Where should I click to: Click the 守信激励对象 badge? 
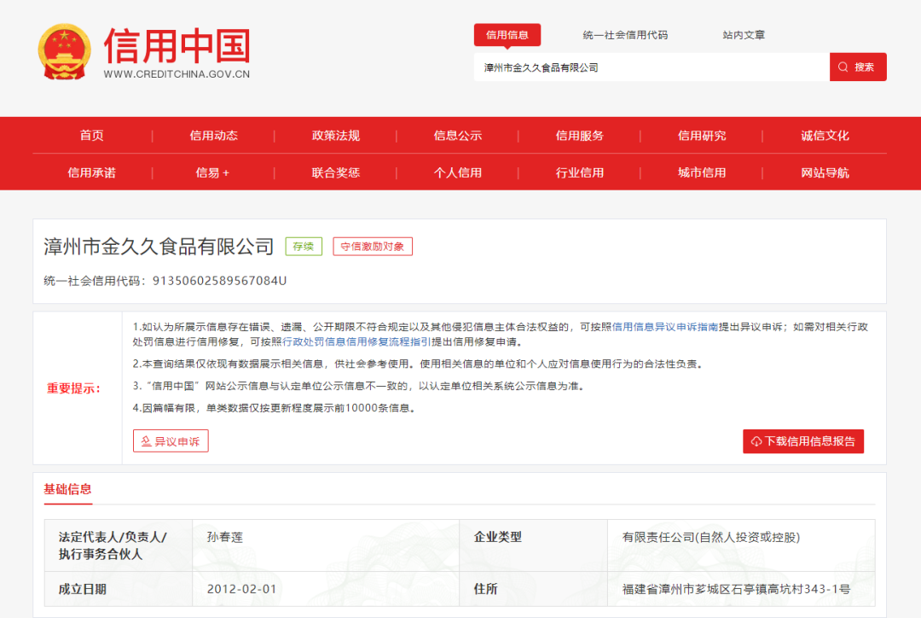(x=373, y=247)
